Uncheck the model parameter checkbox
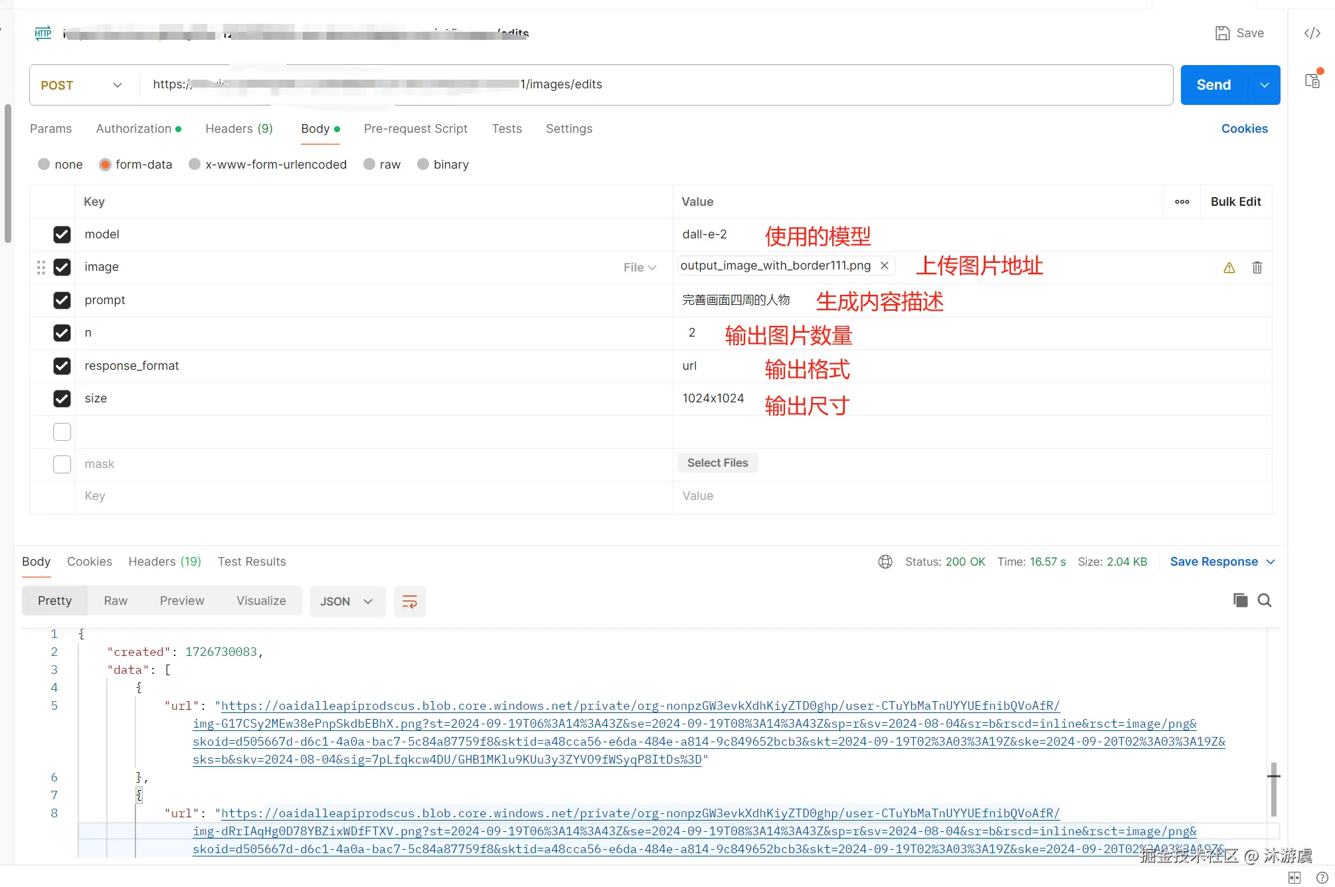 (x=62, y=234)
